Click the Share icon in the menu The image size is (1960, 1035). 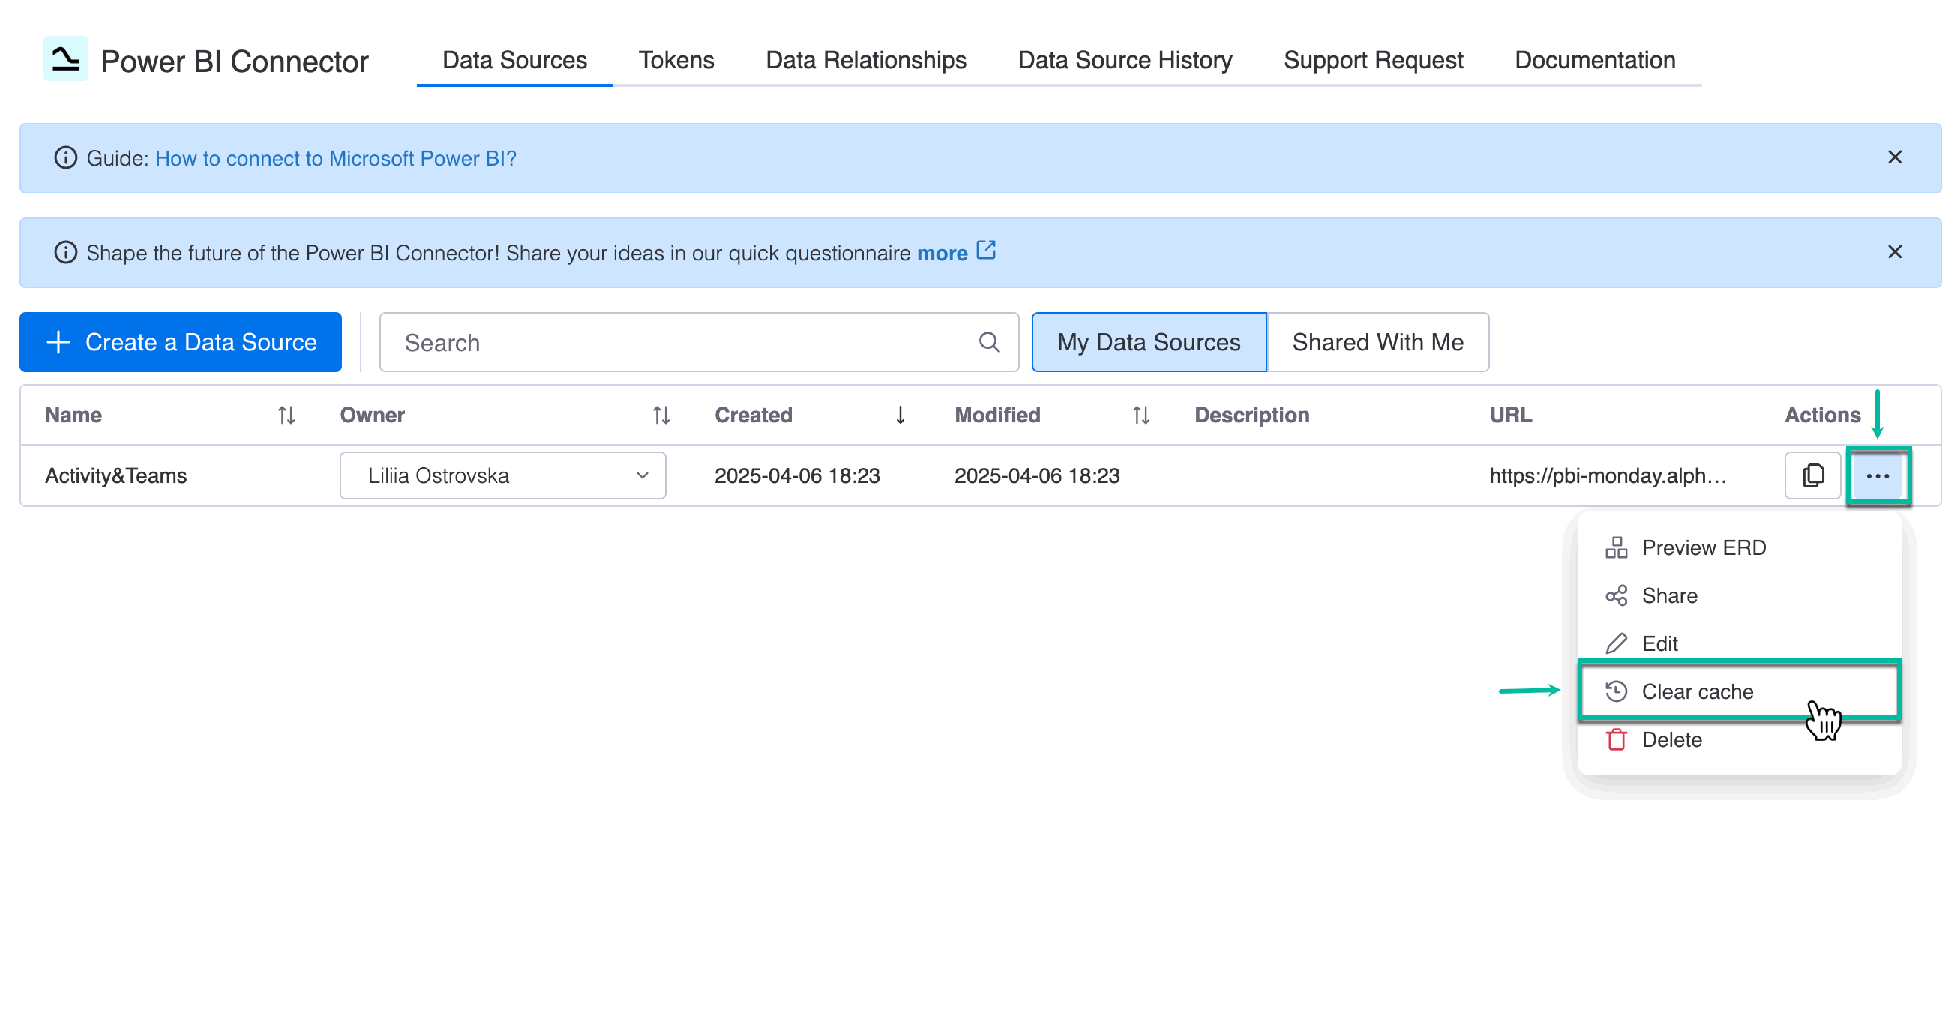pyautogui.click(x=1616, y=595)
